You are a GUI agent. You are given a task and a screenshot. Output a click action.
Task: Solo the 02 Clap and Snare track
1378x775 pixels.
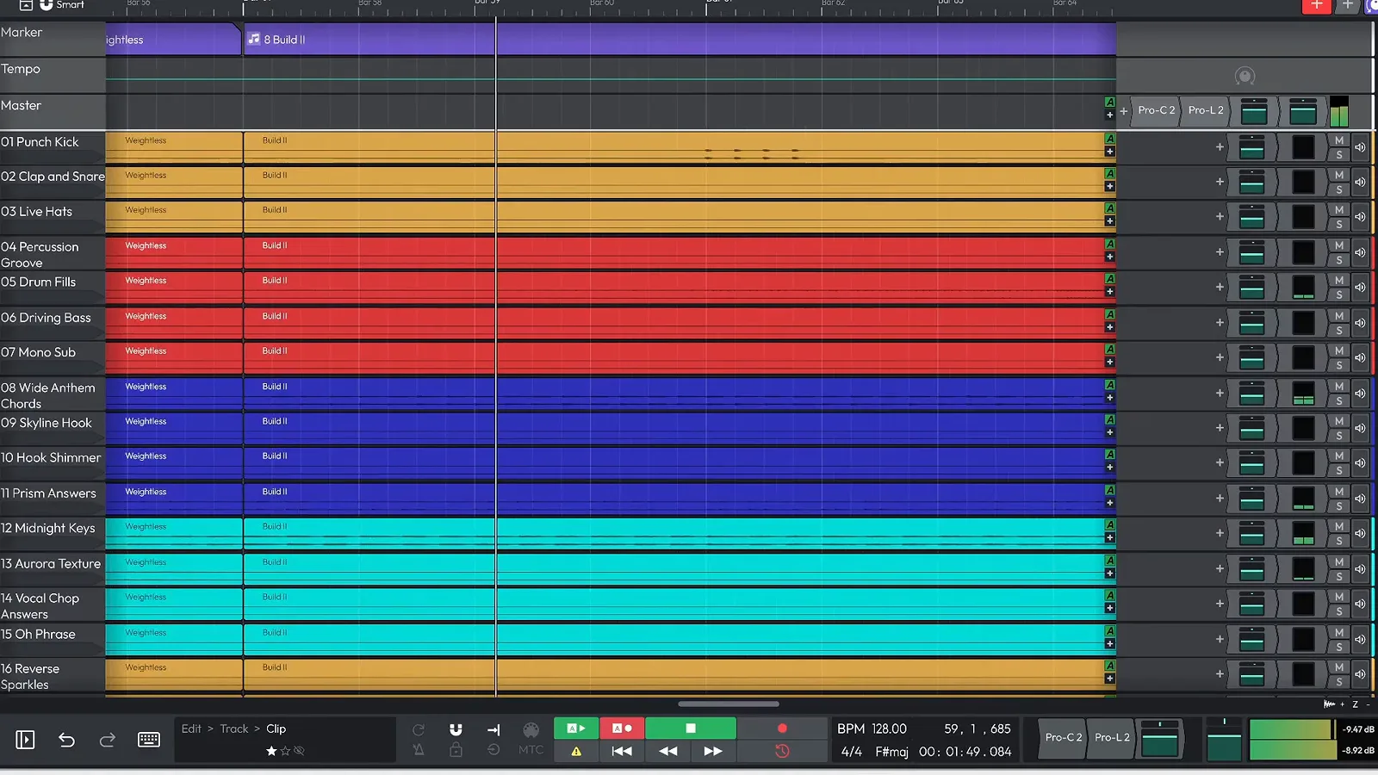(1338, 189)
